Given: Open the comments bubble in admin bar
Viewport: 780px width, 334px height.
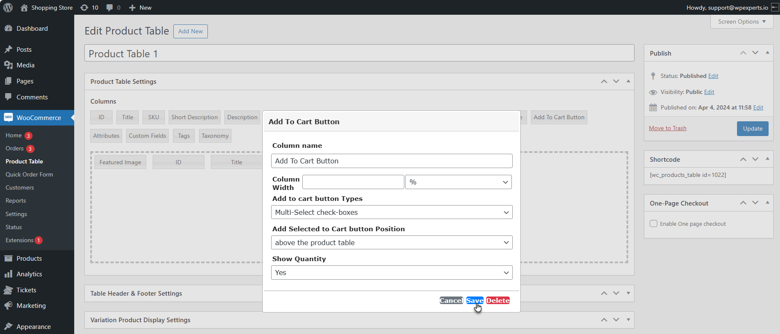Looking at the screenshot, I should tap(113, 8).
